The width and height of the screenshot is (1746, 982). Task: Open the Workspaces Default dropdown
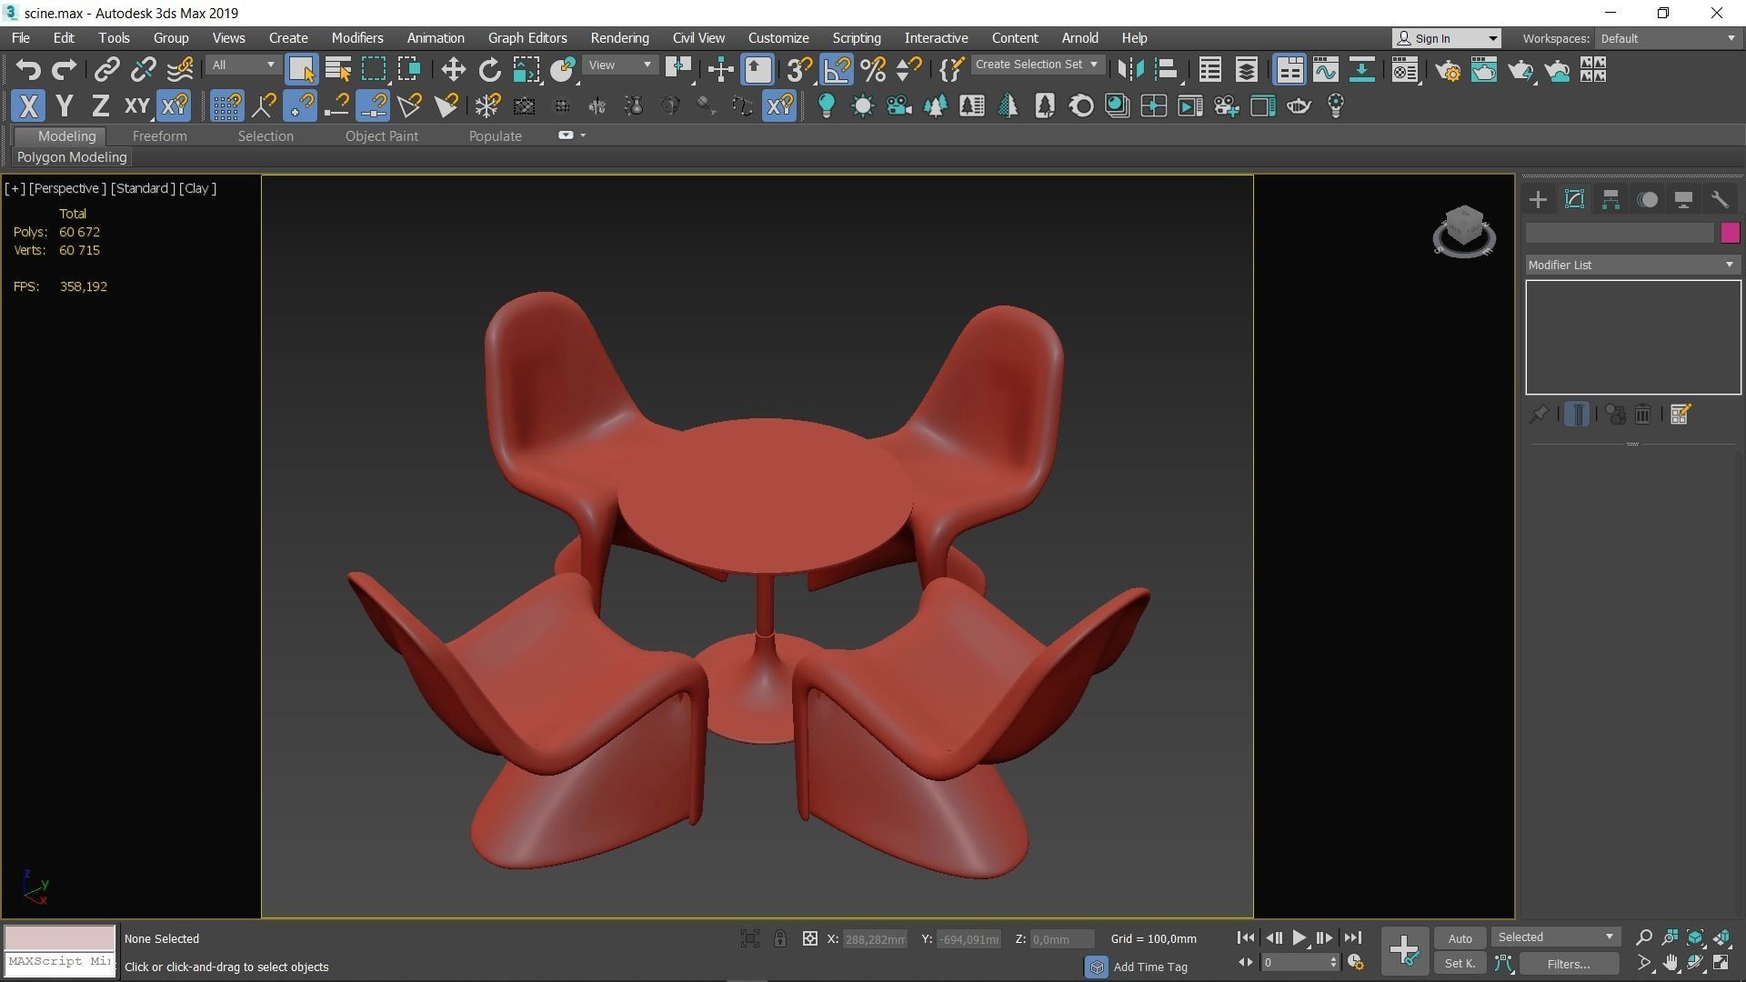coord(1668,38)
